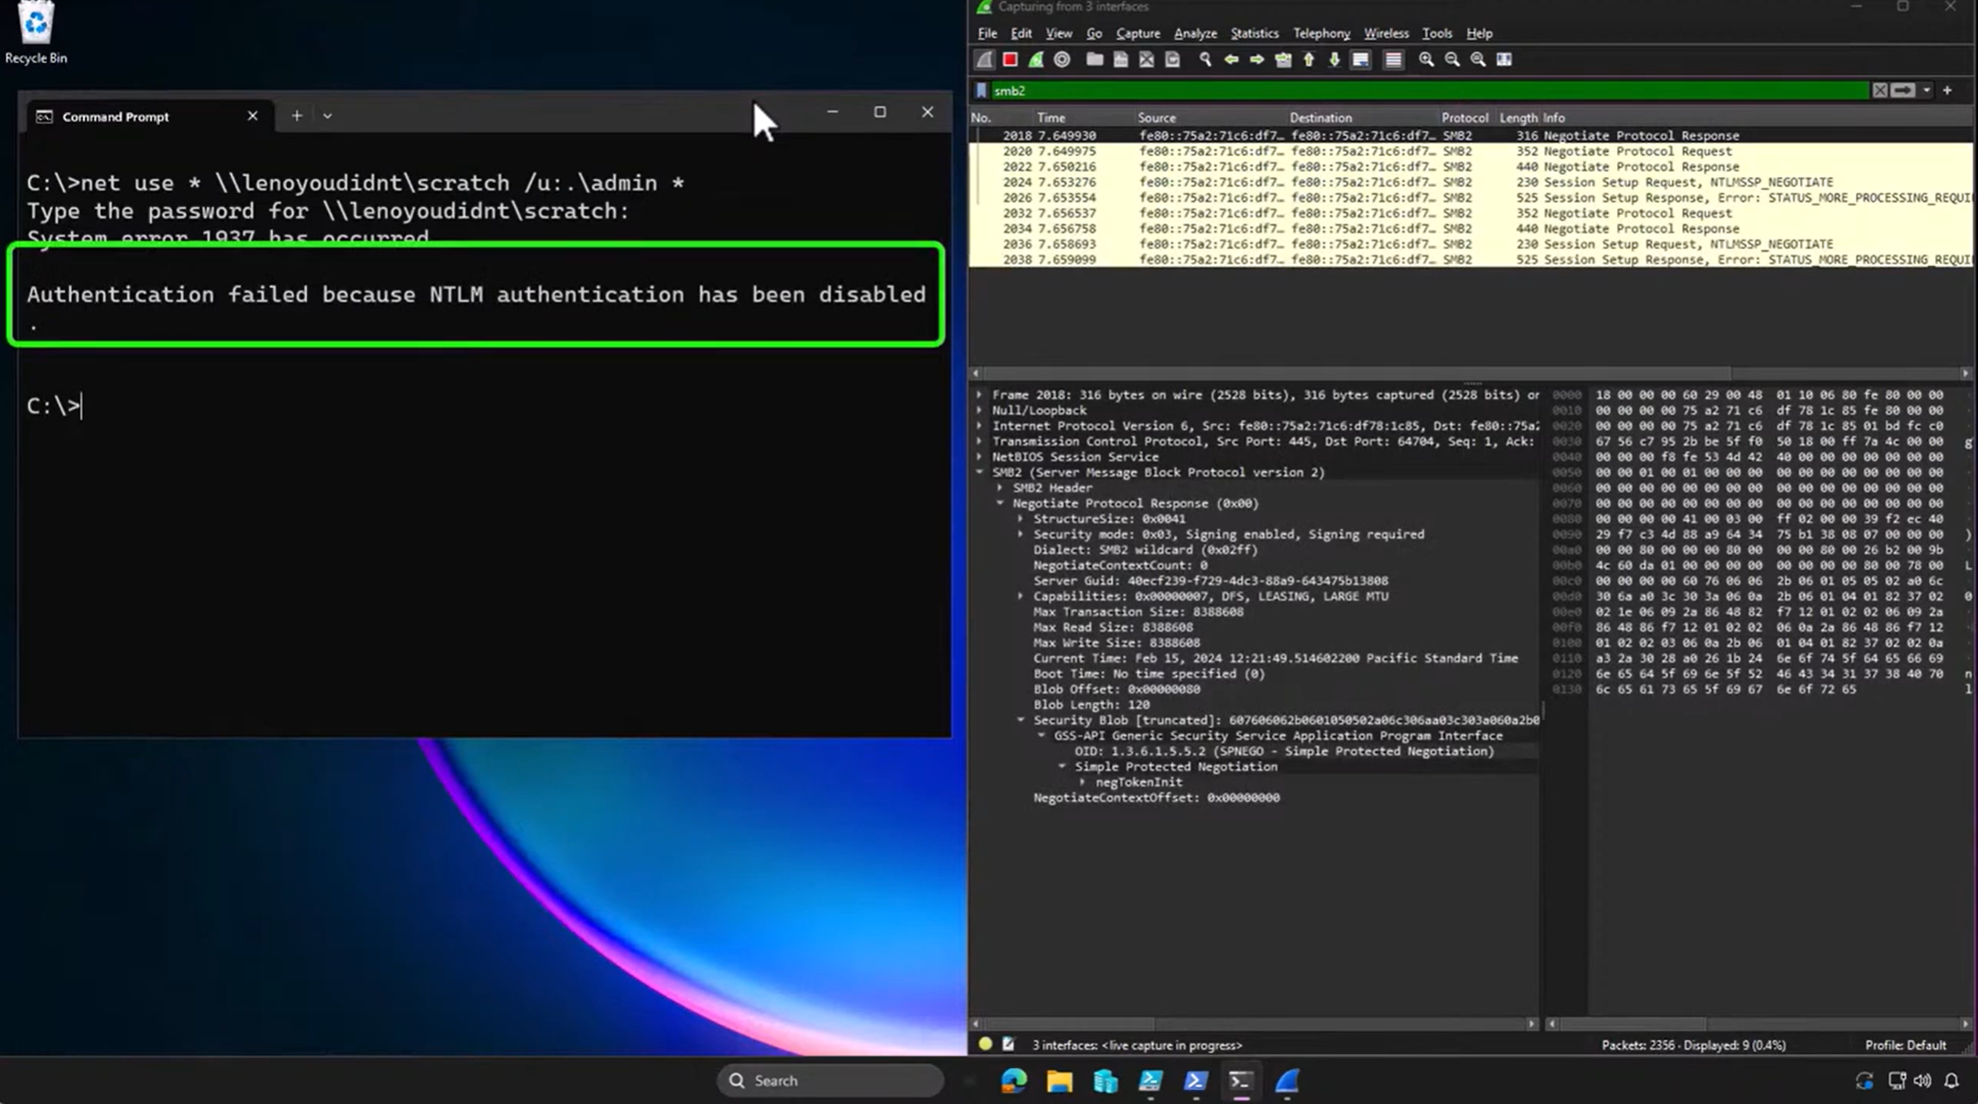Open the capture file folder icon
Image resolution: width=1978 pixels, height=1104 pixels.
[x=1094, y=60]
